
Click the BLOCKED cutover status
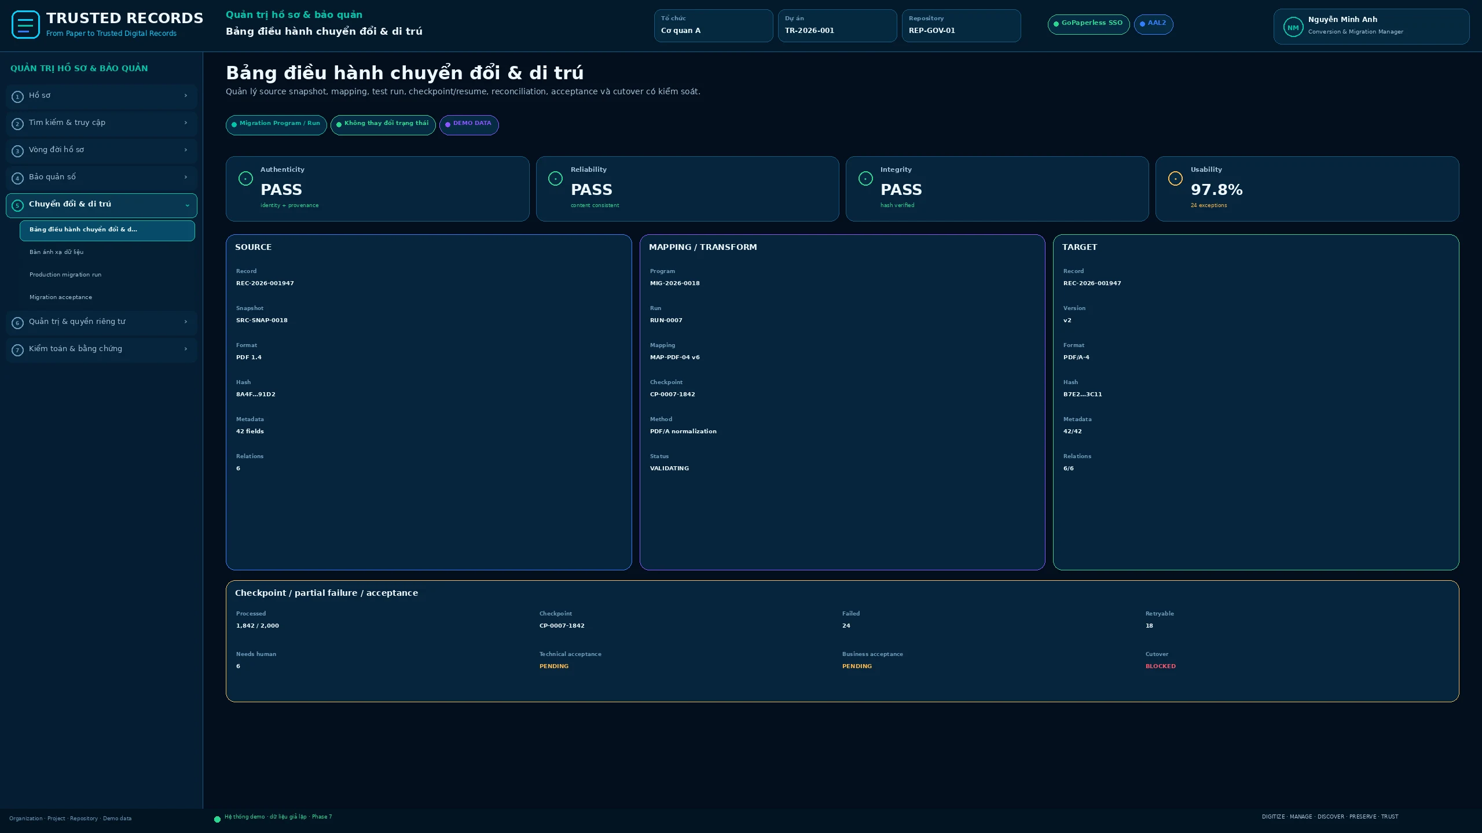[x=1160, y=666]
